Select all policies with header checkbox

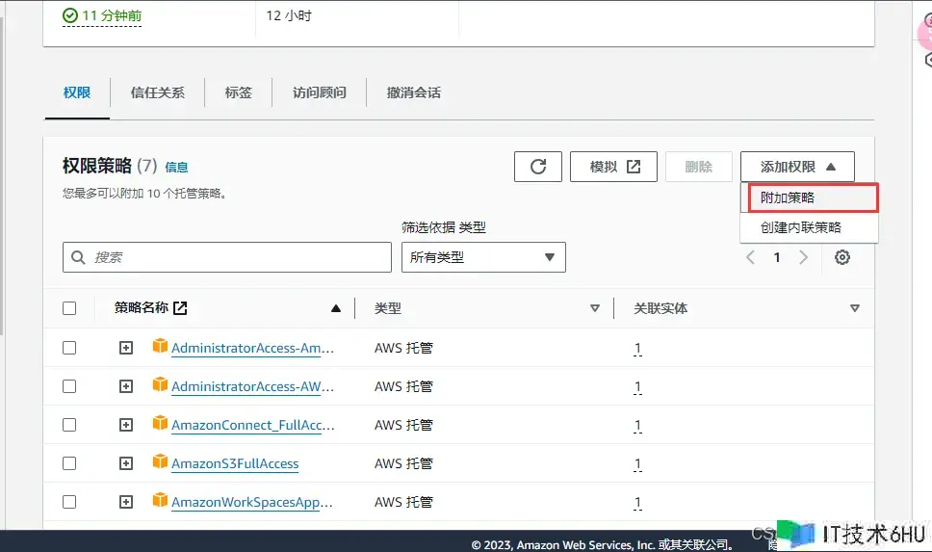[x=69, y=308]
